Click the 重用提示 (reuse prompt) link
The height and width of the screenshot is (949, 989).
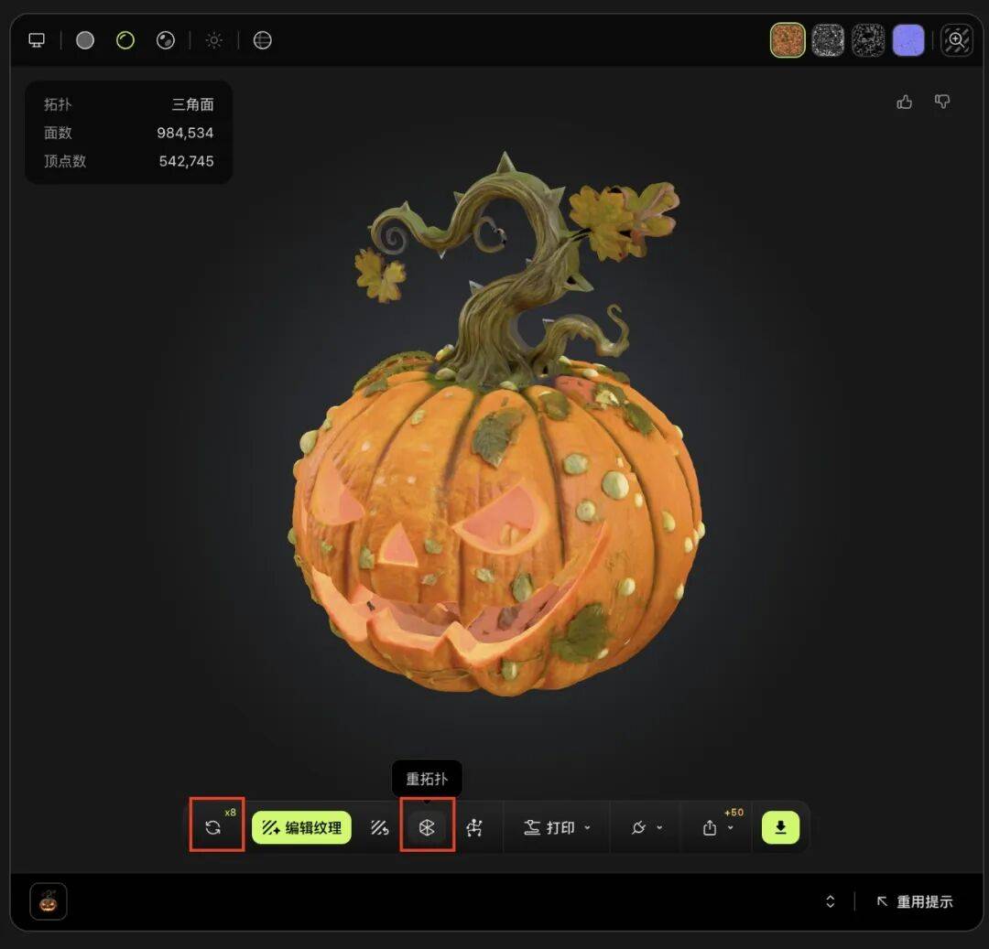(915, 901)
